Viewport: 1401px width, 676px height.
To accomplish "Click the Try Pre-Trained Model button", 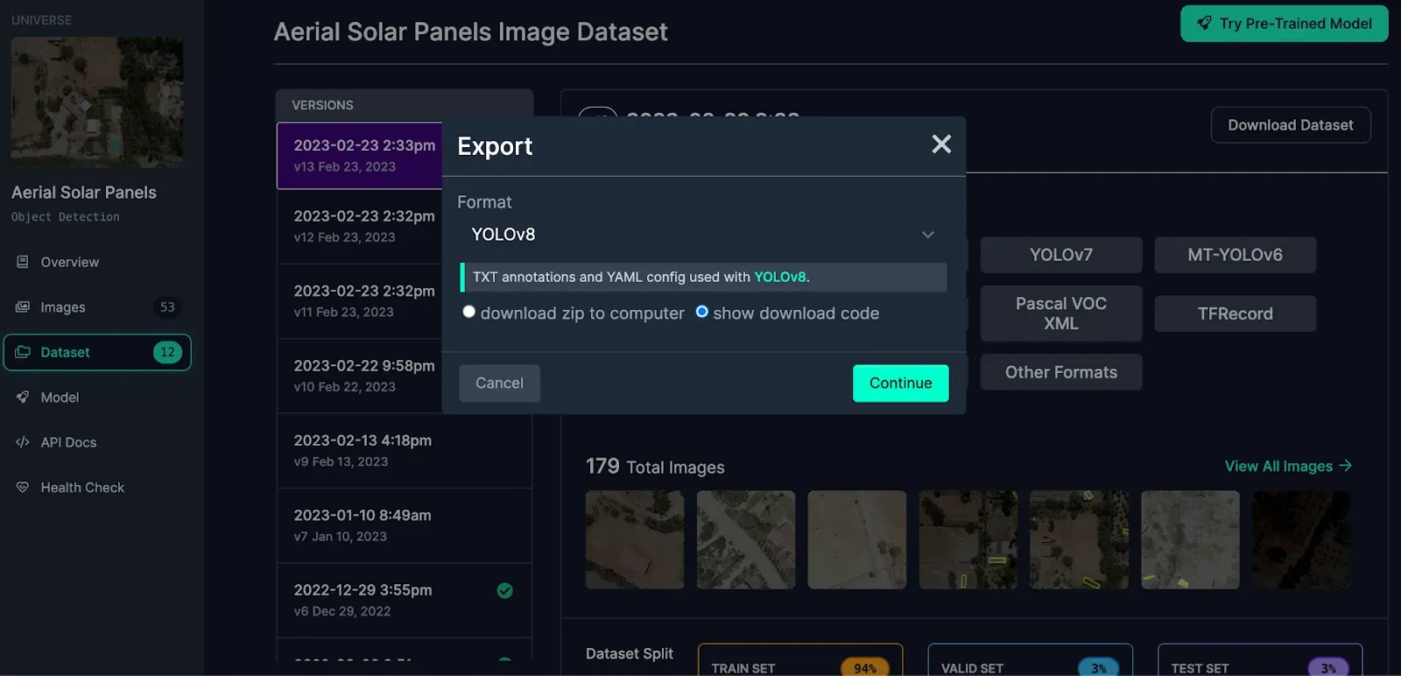I will point(1285,24).
